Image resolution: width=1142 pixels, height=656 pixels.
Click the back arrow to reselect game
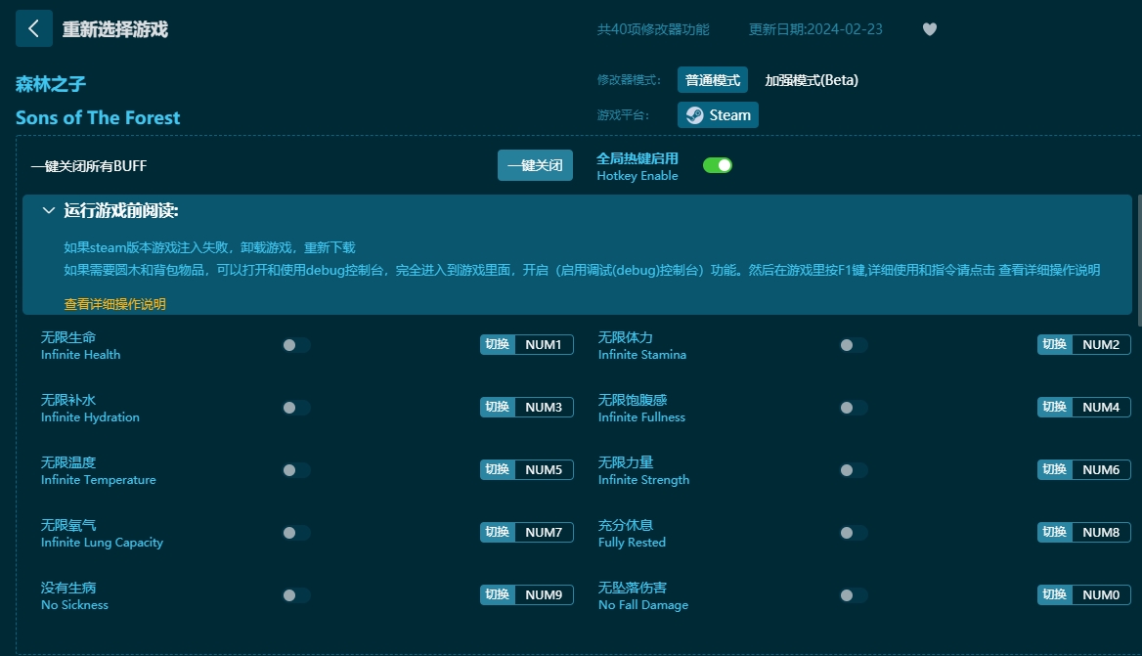click(34, 28)
